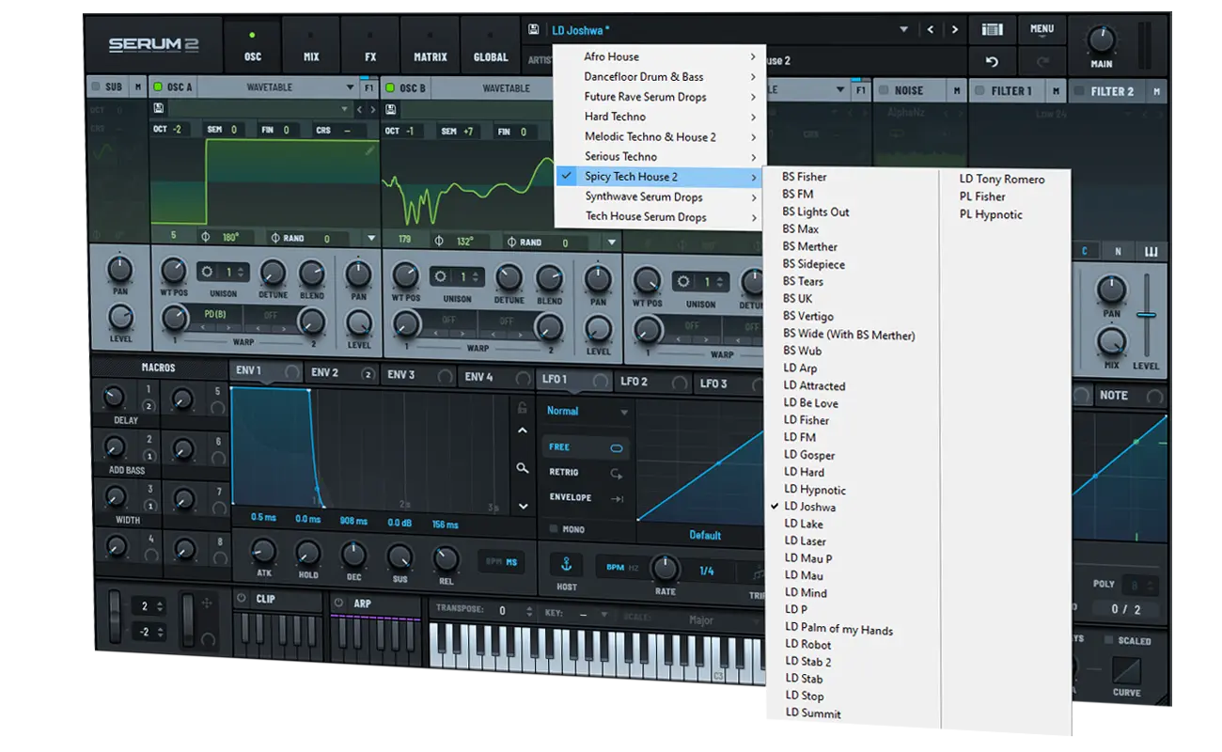The height and width of the screenshot is (752, 1222).
Task: Toggle the SCALED checkbox
Action: tap(1109, 640)
